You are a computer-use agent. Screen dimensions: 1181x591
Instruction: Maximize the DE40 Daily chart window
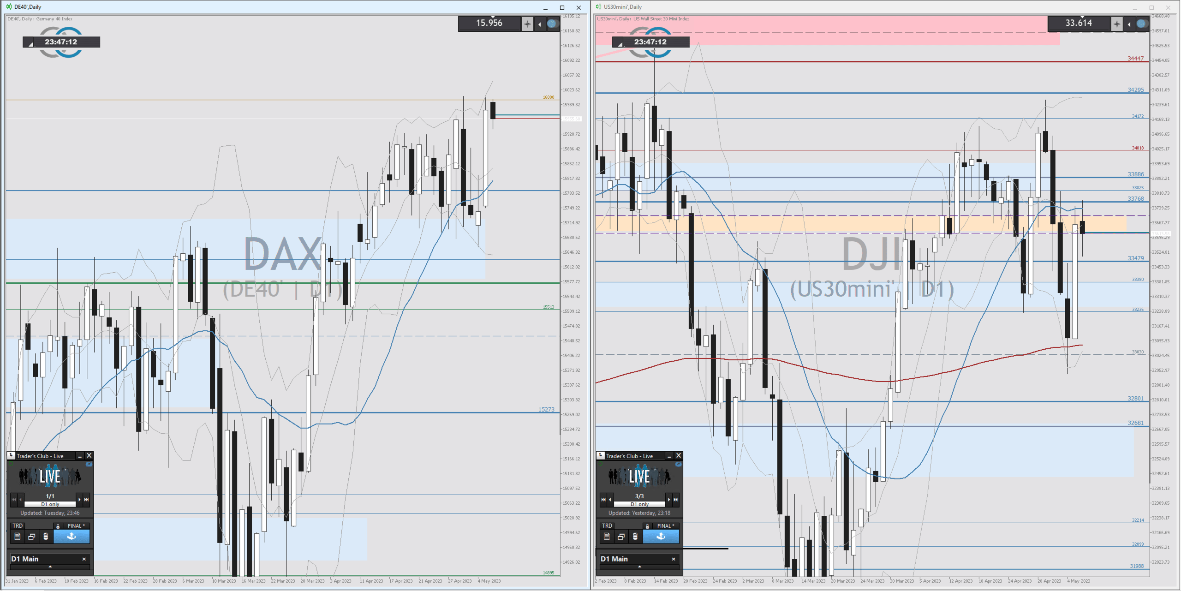click(562, 7)
